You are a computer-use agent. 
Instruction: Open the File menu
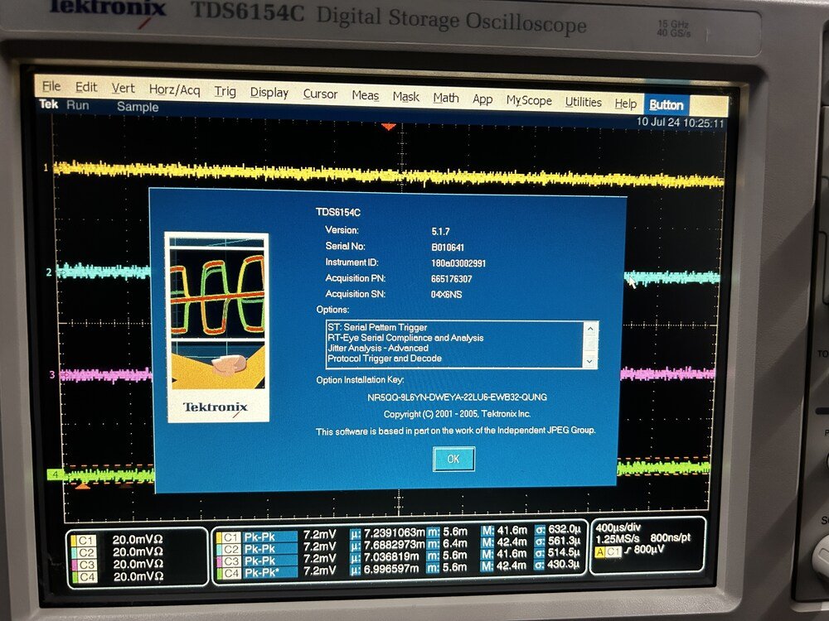click(x=51, y=86)
